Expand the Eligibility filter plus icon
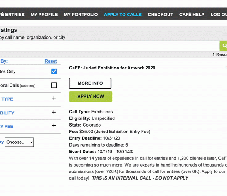This screenshot has height=196, width=227. 54,112
